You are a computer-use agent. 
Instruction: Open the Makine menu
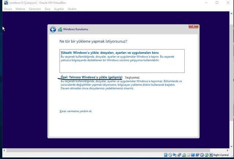tap(20, 9)
